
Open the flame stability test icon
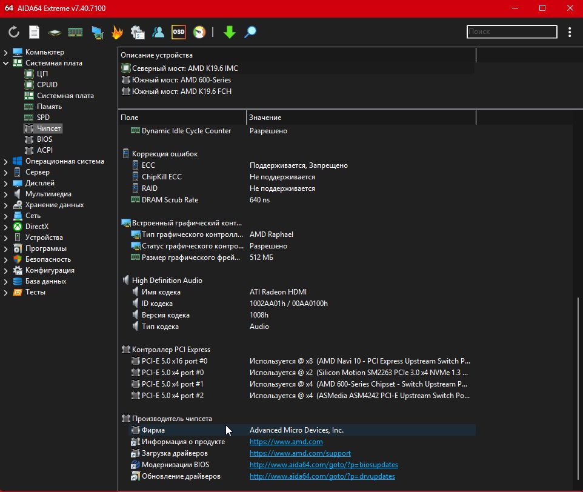(117, 32)
